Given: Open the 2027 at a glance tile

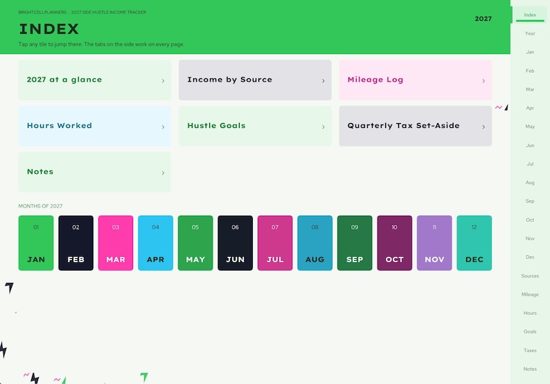Looking at the screenshot, I should [x=95, y=80].
